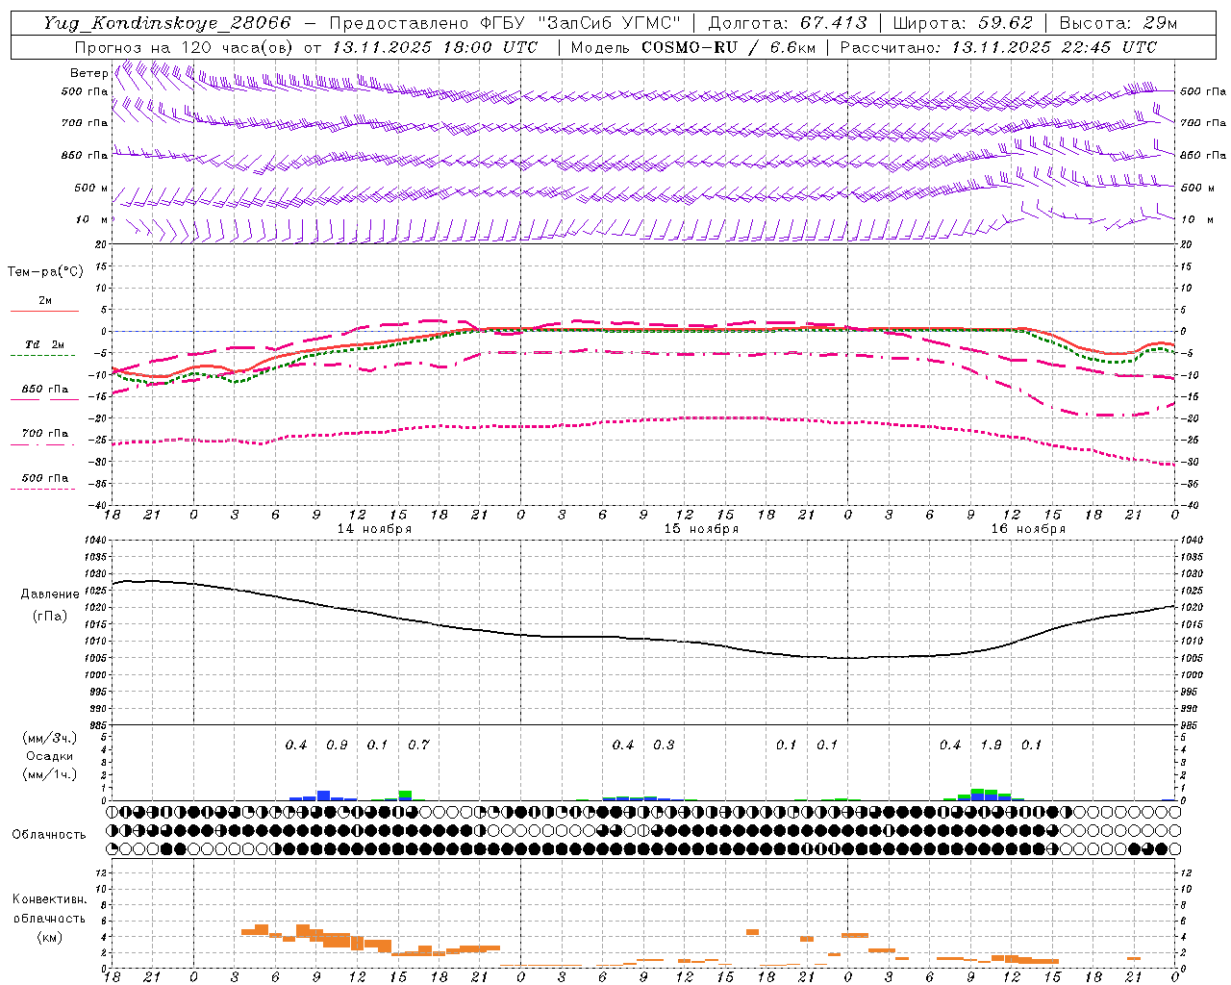Click the 0.9 precipitation total
The width and height of the screenshot is (1231, 985).
[x=337, y=745]
